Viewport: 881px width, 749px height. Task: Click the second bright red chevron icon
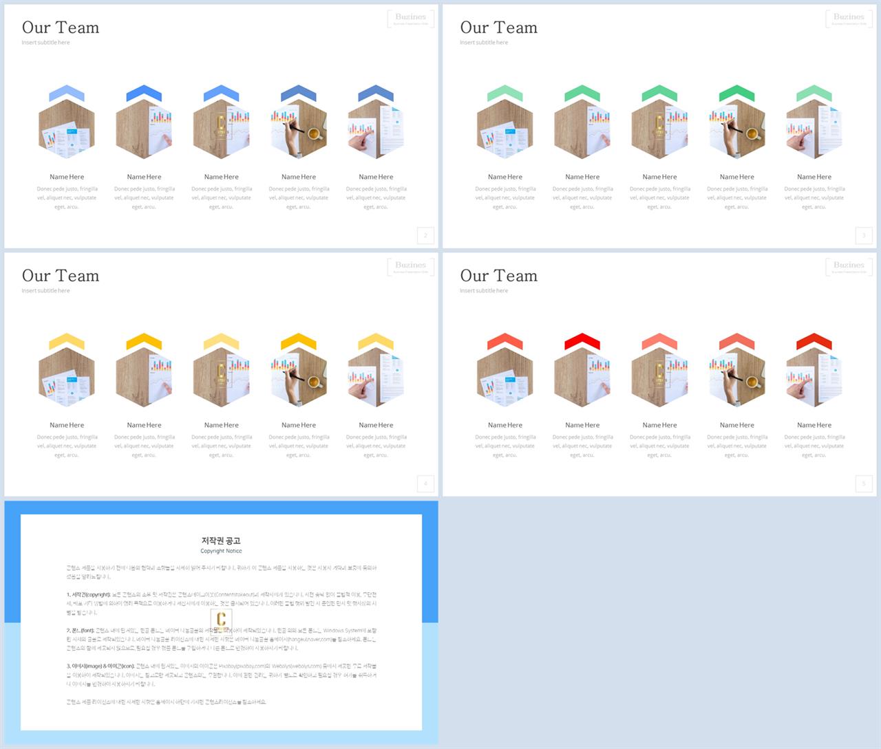click(x=582, y=342)
